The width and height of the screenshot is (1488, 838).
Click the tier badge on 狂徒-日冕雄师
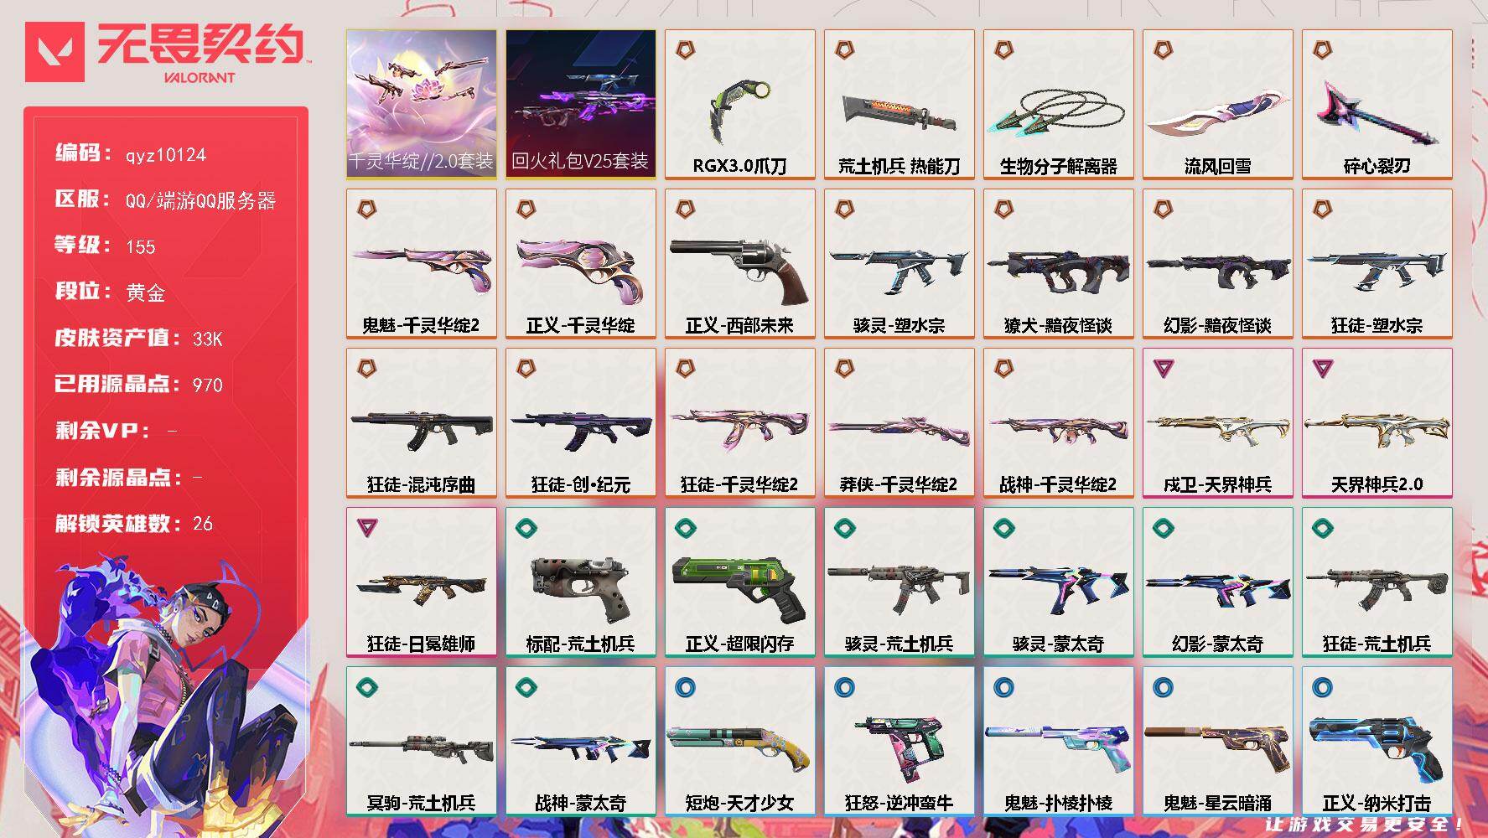point(367,527)
